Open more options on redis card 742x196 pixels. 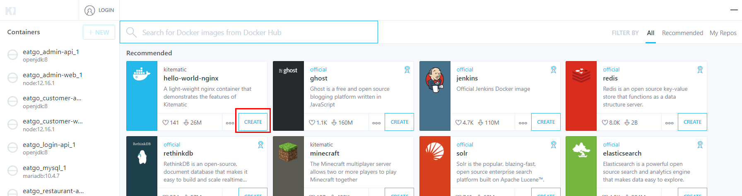tap(670, 123)
